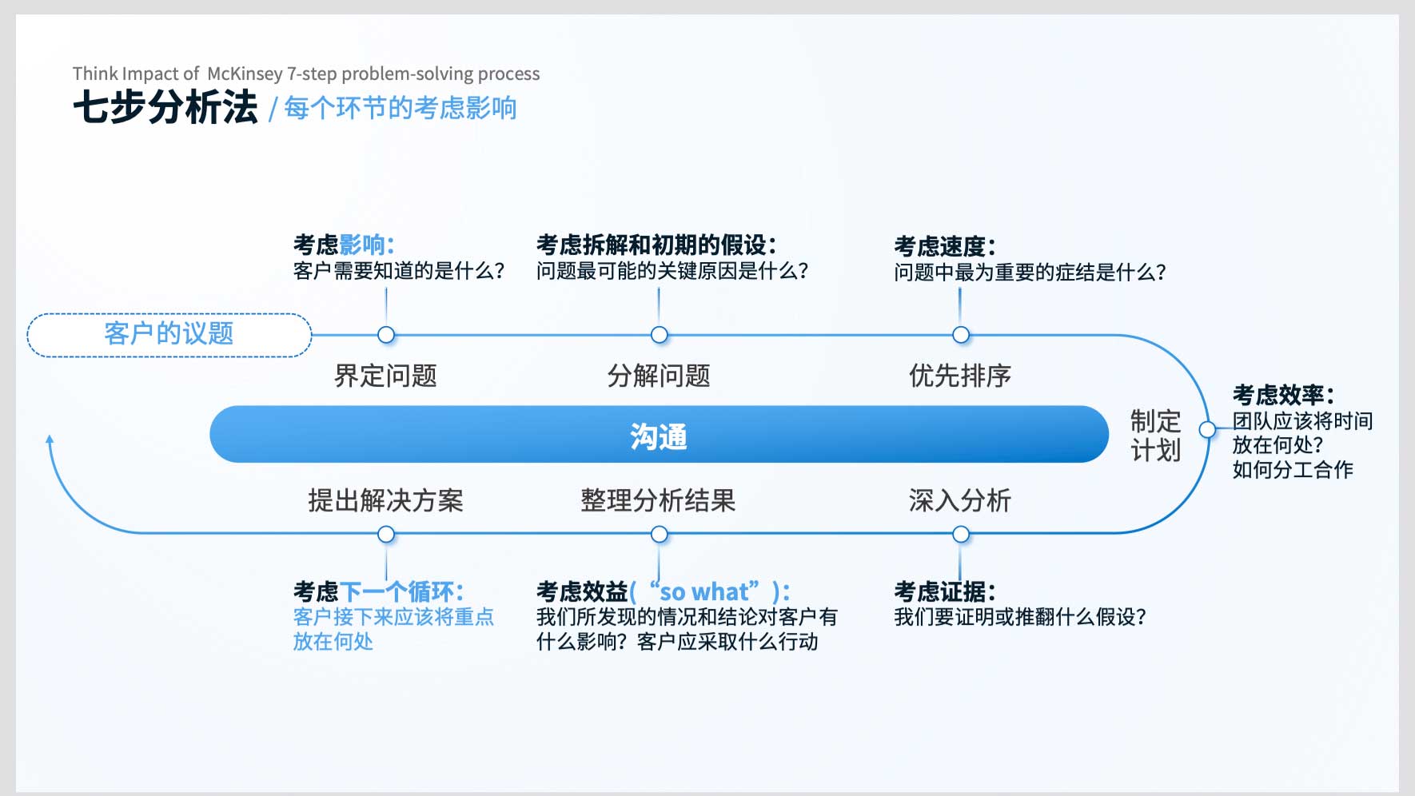Click the text 问题最可能的关键原因是什么?

tap(672, 271)
